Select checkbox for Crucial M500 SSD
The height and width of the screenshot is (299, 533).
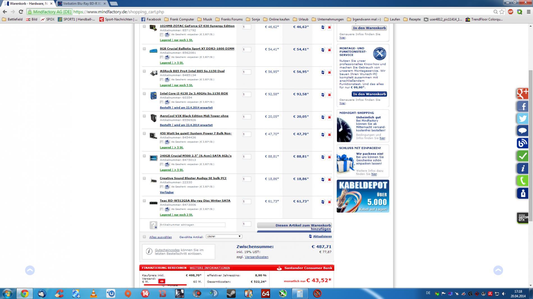(144, 156)
